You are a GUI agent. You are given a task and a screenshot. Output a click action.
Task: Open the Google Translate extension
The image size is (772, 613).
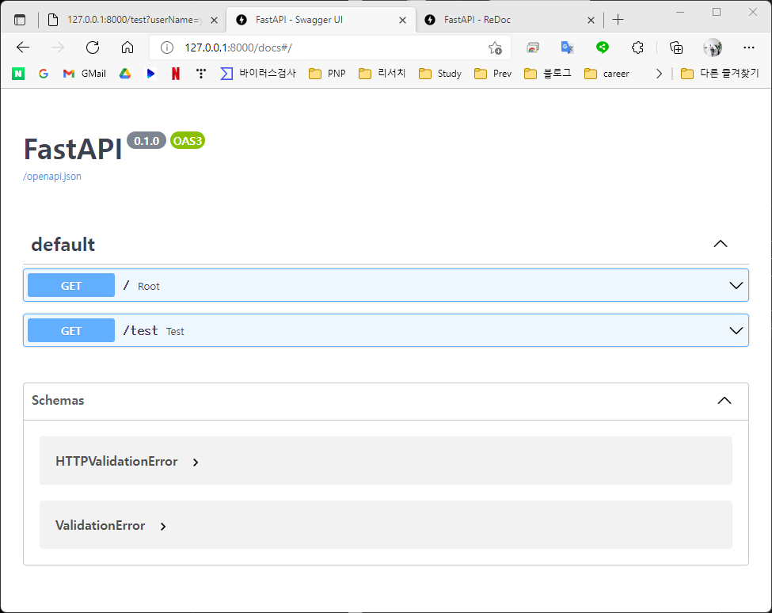coord(567,48)
